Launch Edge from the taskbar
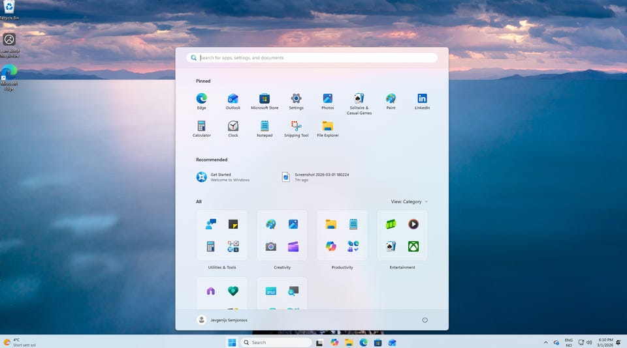Viewport: 627px width, 348px height. 363,342
